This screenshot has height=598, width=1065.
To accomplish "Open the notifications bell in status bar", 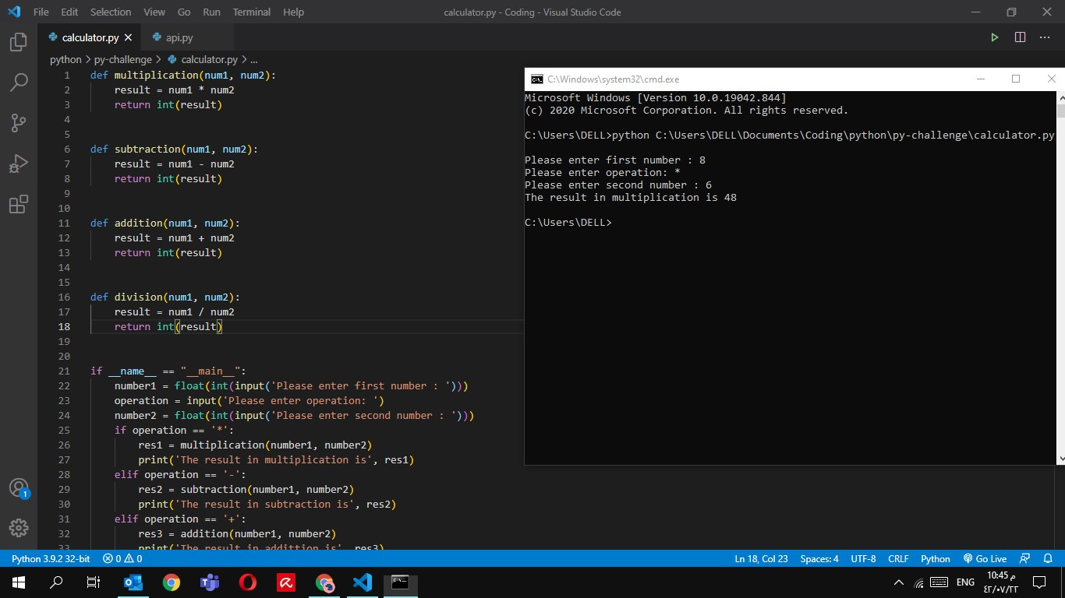I will point(1049,559).
